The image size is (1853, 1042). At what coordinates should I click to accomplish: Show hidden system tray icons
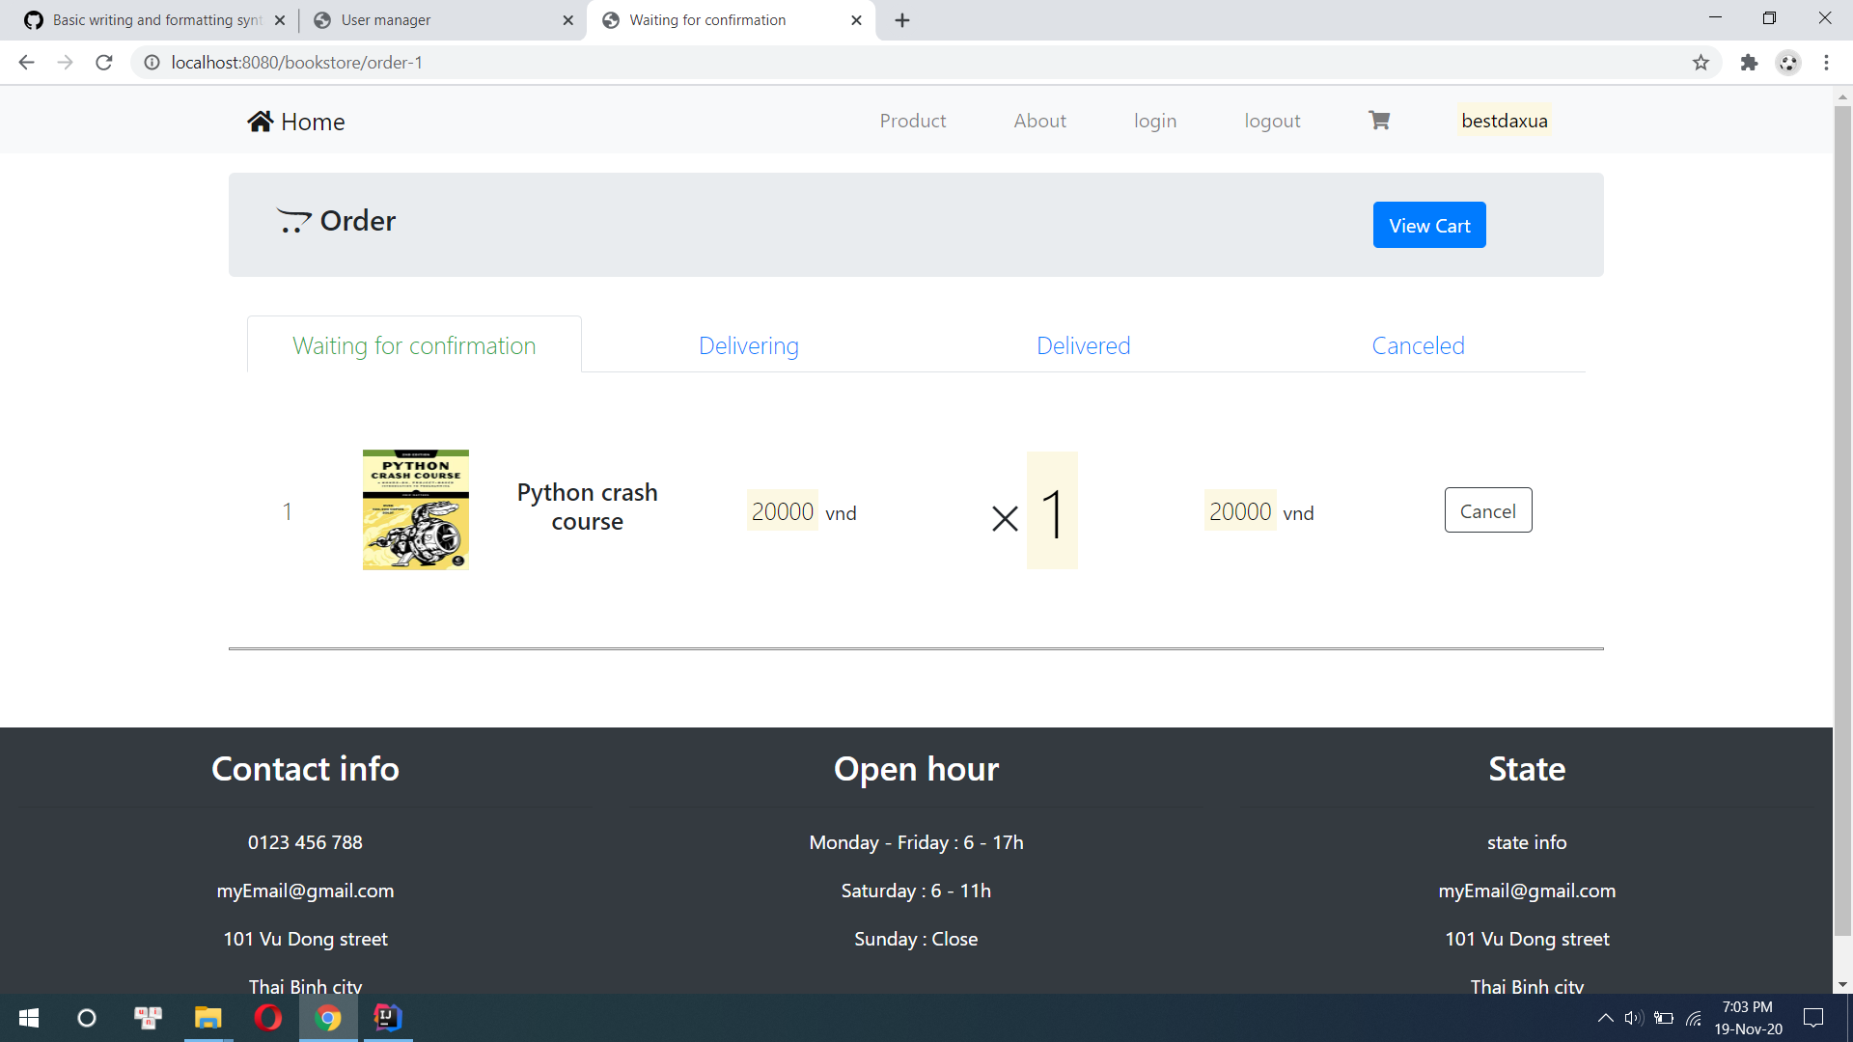[1605, 1018]
